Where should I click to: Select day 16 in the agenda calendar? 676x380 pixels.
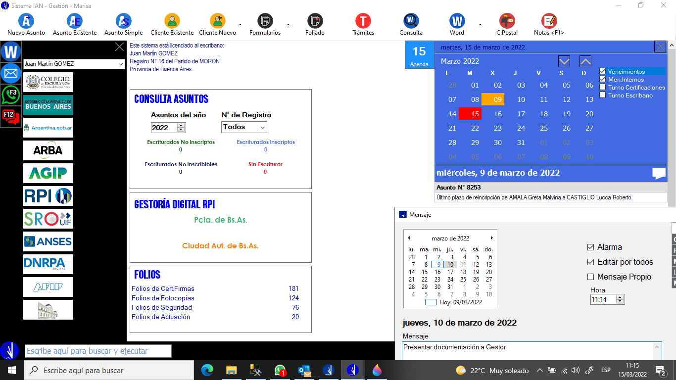pyautogui.click(x=498, y=114)
